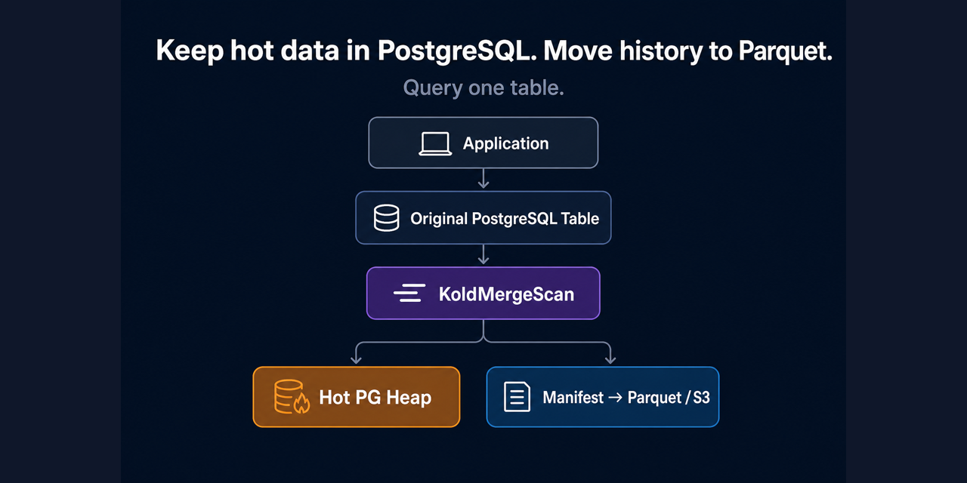Select the purple KoldMergeScan node

coord(483,293)
